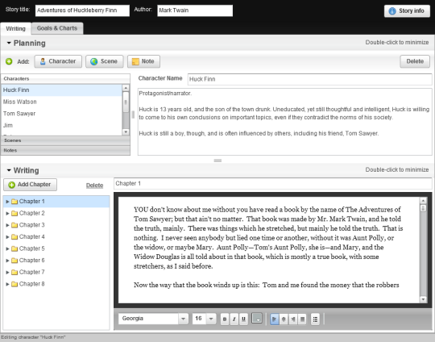Toggle bold formatting
The height and width of the screenshot is (342, 435).
pos(225,319)
